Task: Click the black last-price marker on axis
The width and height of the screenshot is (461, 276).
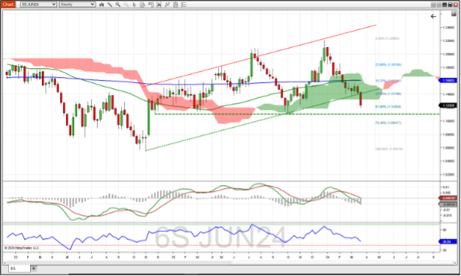Action: click(x=449, y=105)
